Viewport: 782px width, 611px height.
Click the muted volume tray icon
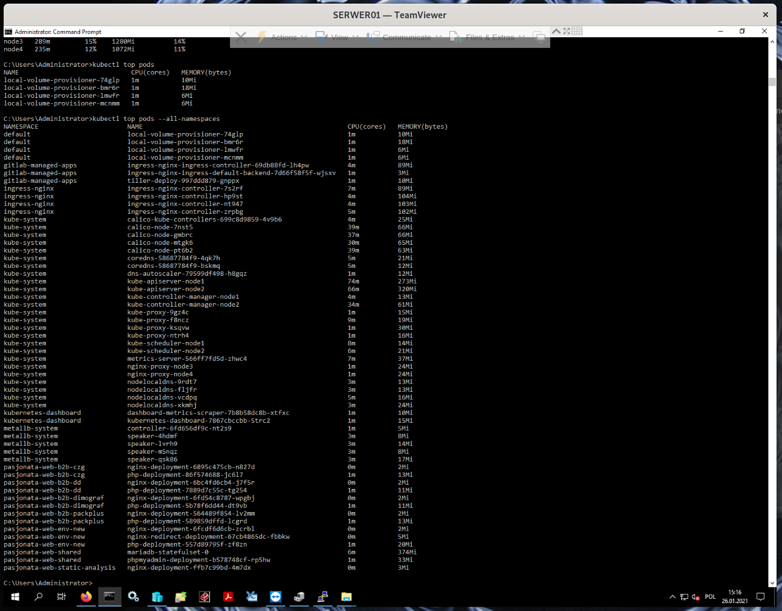pos(696,597)
